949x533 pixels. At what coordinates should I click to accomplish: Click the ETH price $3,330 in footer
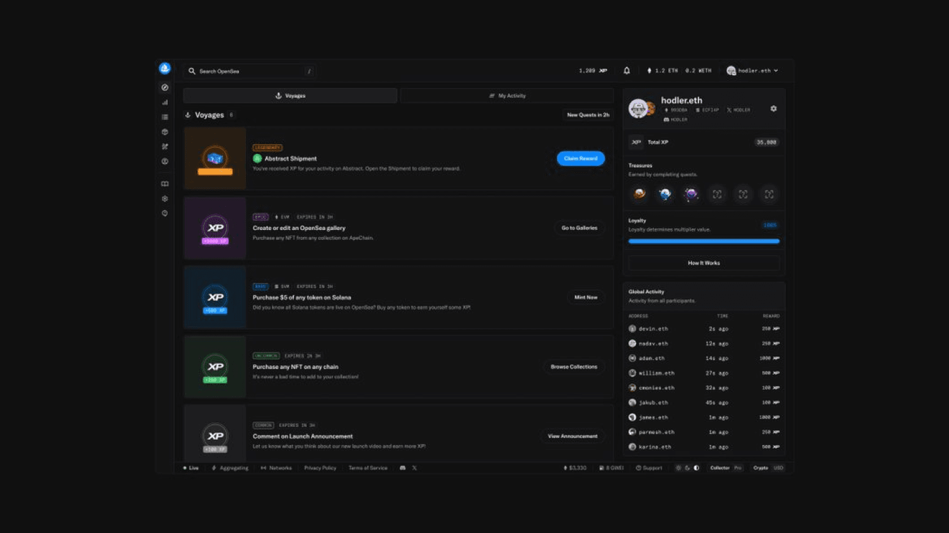coord(575,468)
